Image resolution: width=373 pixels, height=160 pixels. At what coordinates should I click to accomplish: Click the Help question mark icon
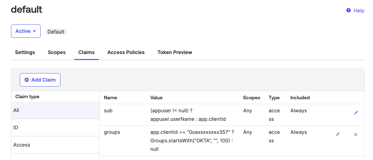tap(349, 11)
